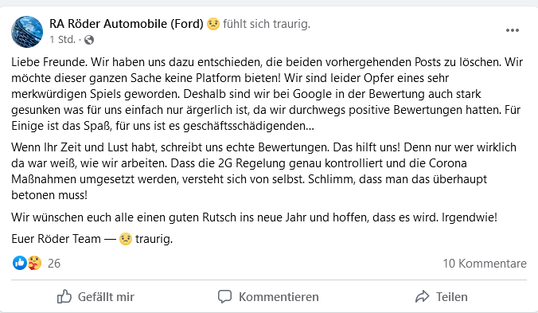The height and width of the screenshot is (313, 538).
Task: Click the thumbs-up outline icon in Gefällt mir
Action: click(x=64, y=296)
